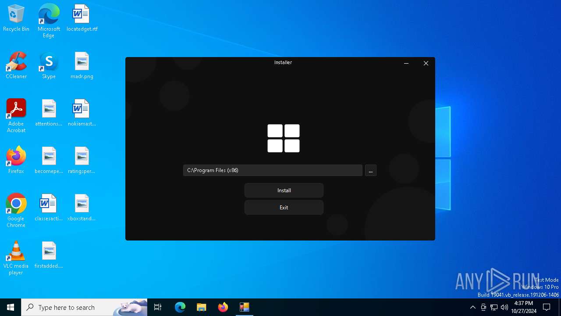Select the Adobe Acrobat desktop shortcut

[x=16, y=116]
